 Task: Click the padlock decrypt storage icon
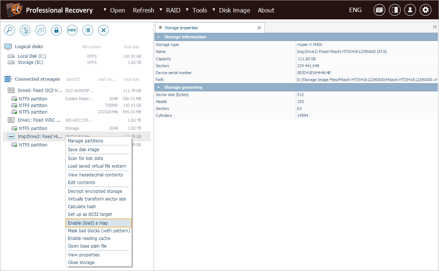[56, 30]
